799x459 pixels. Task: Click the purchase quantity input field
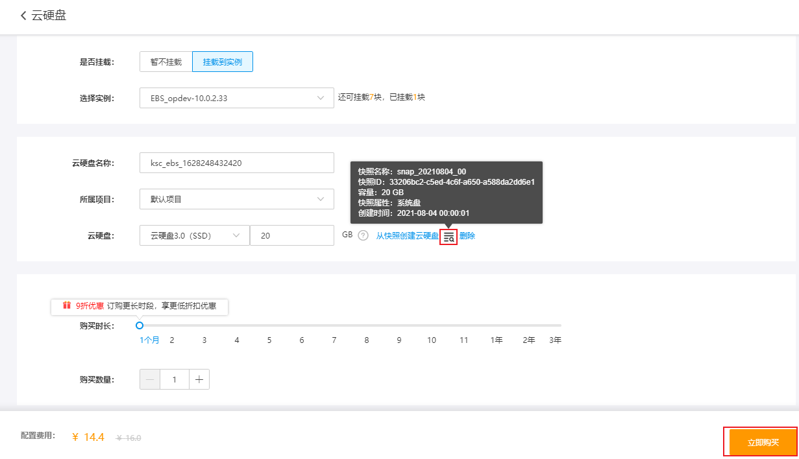coord(174,379)
